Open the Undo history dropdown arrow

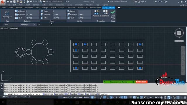click(x=33, y=1)
